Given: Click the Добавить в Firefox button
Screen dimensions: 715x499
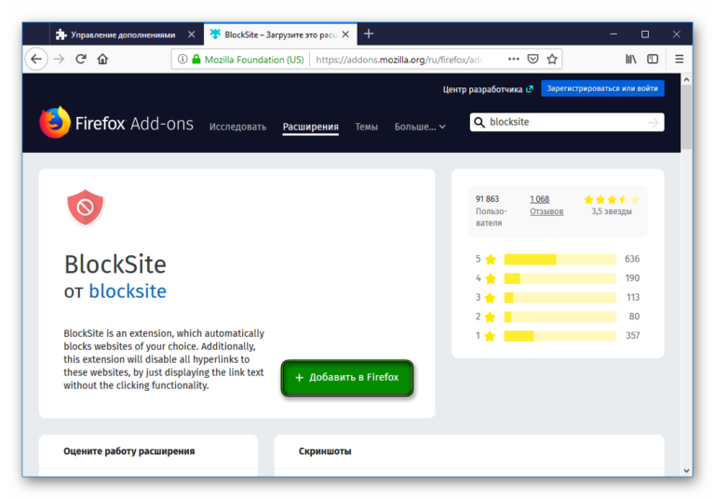Looking at the screenshot, I should [347, 378].
